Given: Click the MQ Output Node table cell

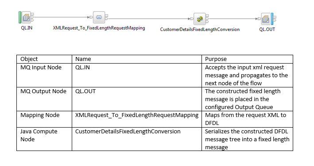Looking at the screenshot, I should pyautogui.click(x=44, y=99).
